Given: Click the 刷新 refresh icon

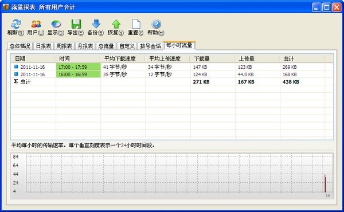Looking at the screenshot, I should click(16, 24).
